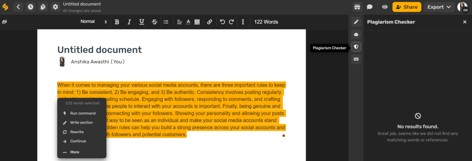Choose Run command in the context menu

coord(83,113)
